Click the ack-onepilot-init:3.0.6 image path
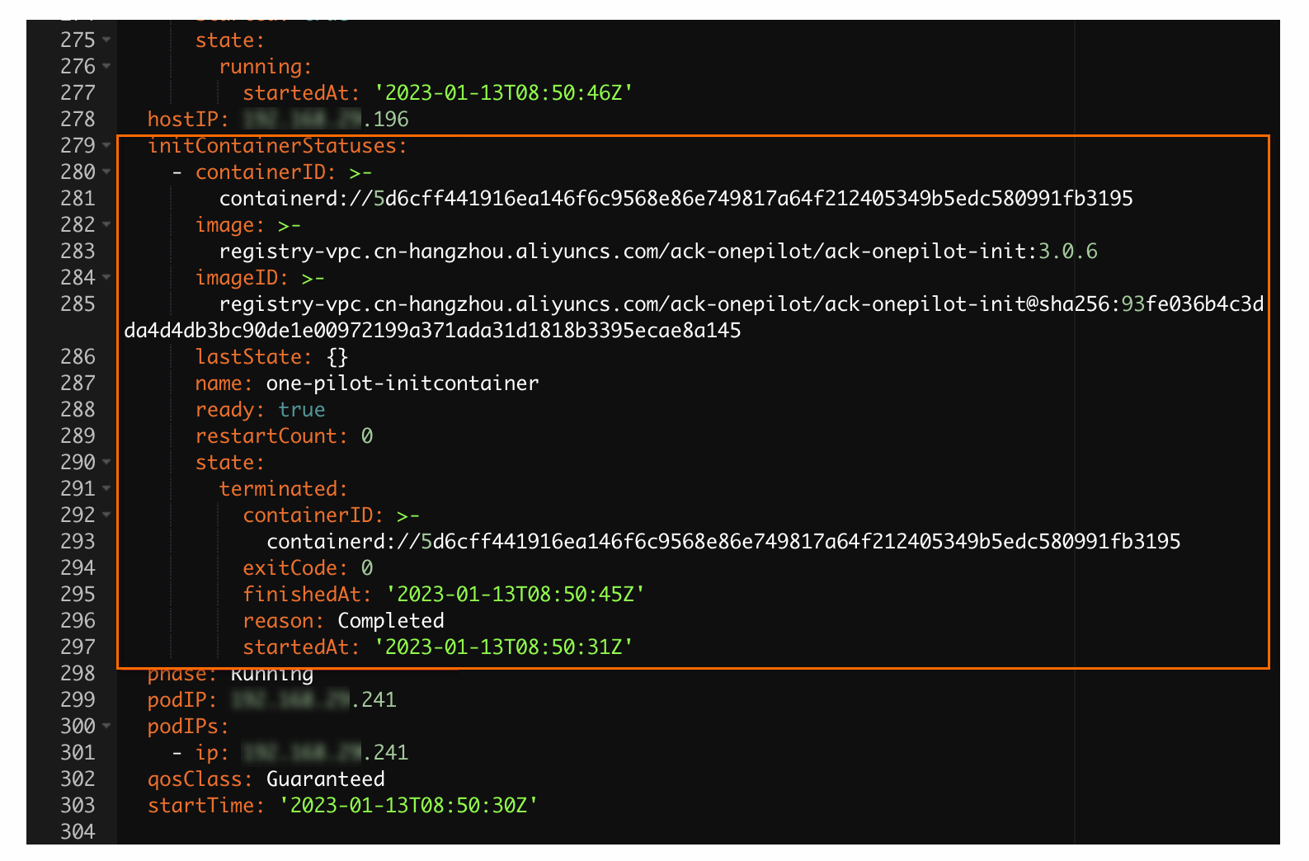This screenshot has height=861, width=1309. click(x=658, y=251)
